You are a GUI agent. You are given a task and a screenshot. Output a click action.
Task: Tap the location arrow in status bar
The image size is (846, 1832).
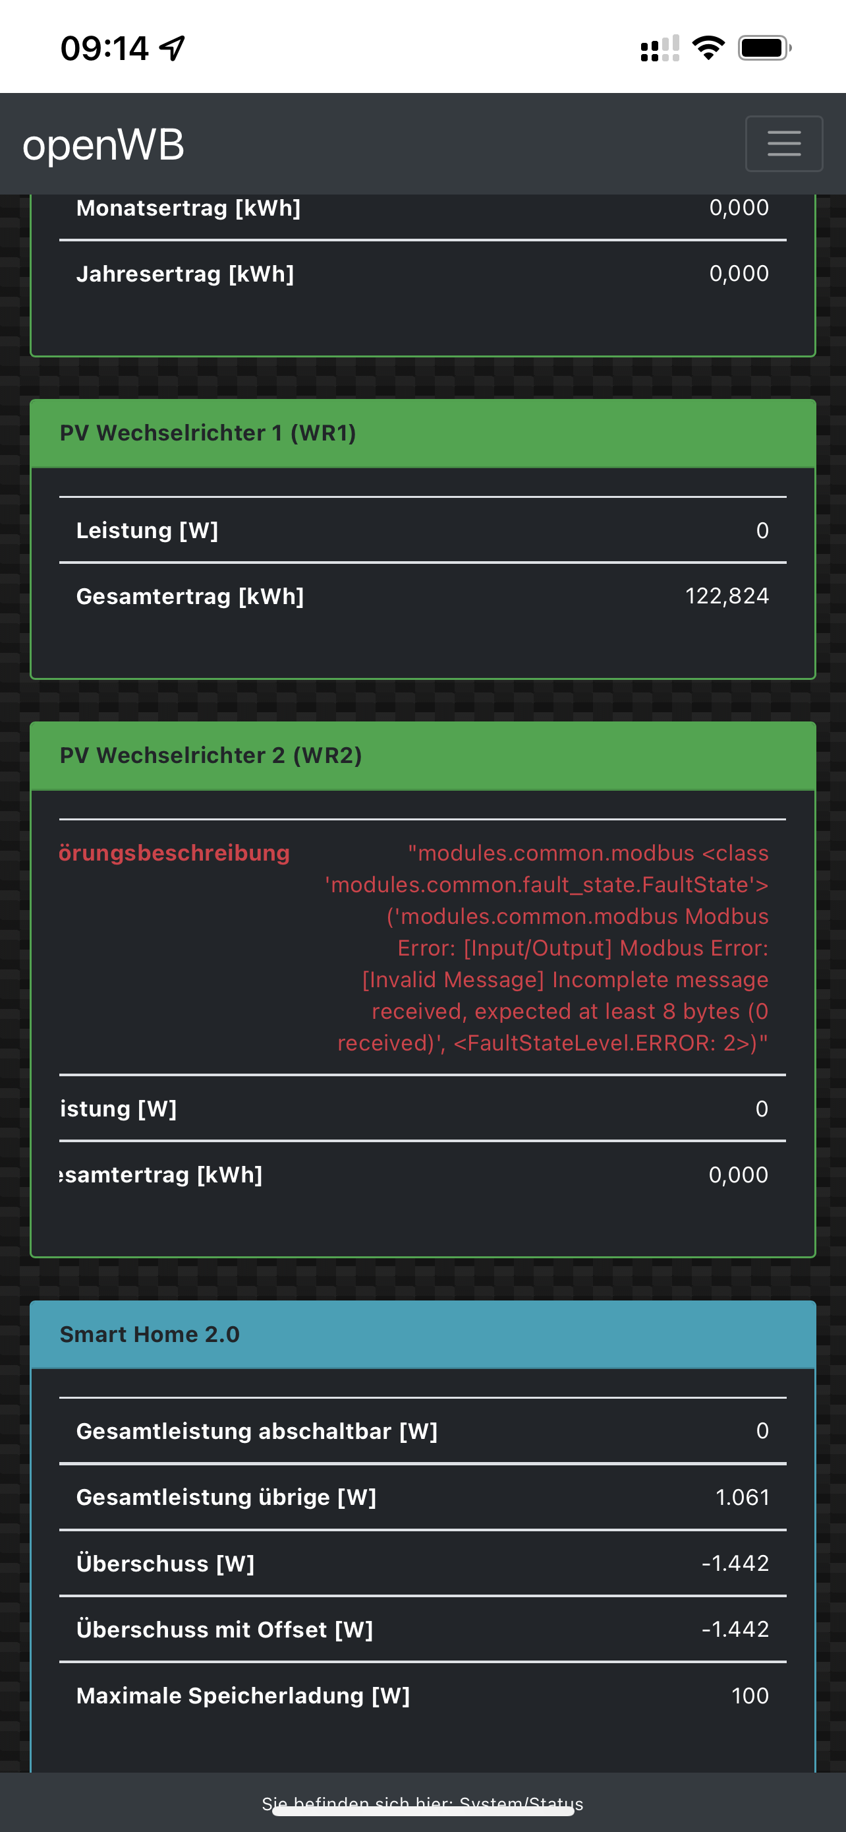pos(172,48)
